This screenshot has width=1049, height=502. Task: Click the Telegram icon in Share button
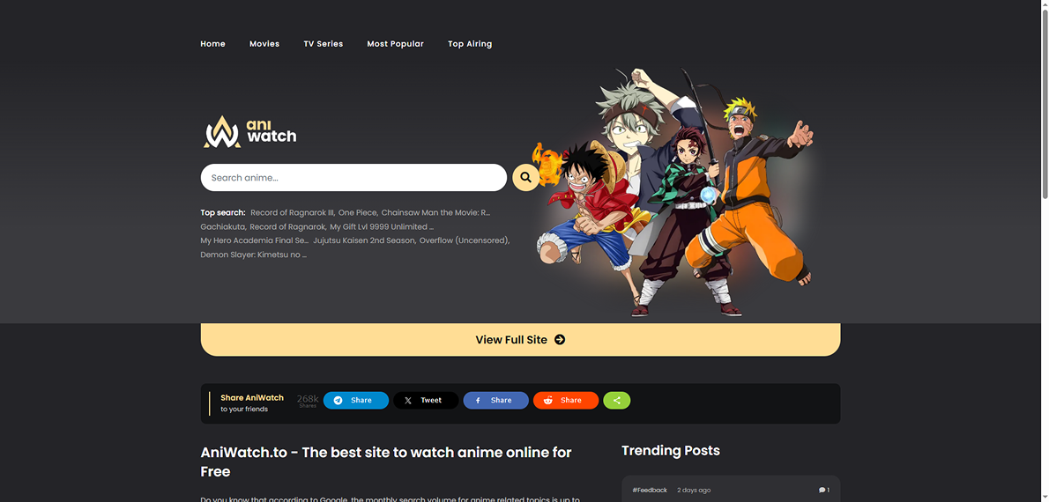click(338, 401)
